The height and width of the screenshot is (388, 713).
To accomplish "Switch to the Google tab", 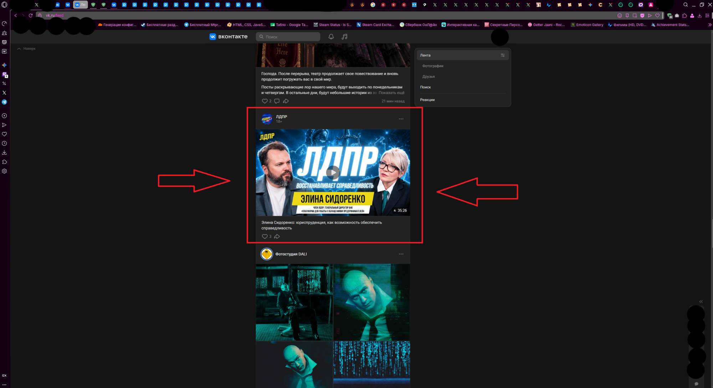I will (373, 5).
